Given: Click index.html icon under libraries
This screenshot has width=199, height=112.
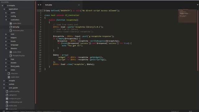Looking at the screenshot, I should coord(11,52).
